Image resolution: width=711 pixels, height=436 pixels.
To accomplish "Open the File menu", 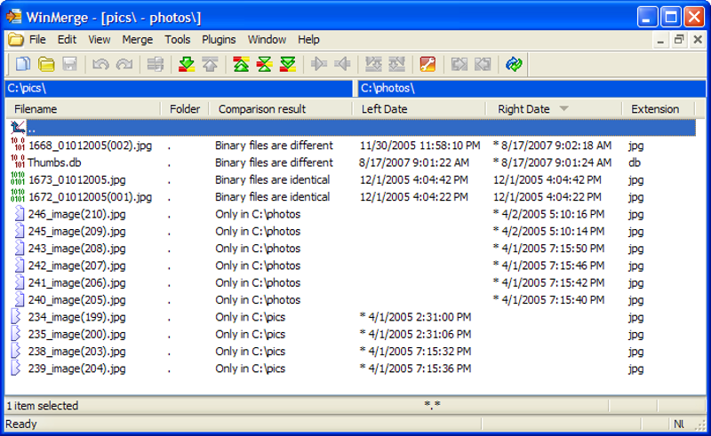I will tap(37, 40).
